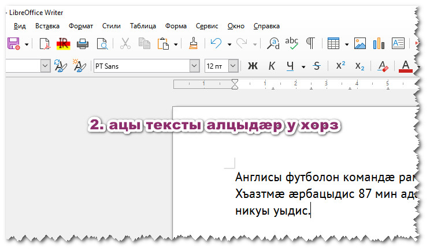Open Paste options dropdown arrow
This screenshot has width=430, height=251.
pyautogui.click(x=176, y=44)
